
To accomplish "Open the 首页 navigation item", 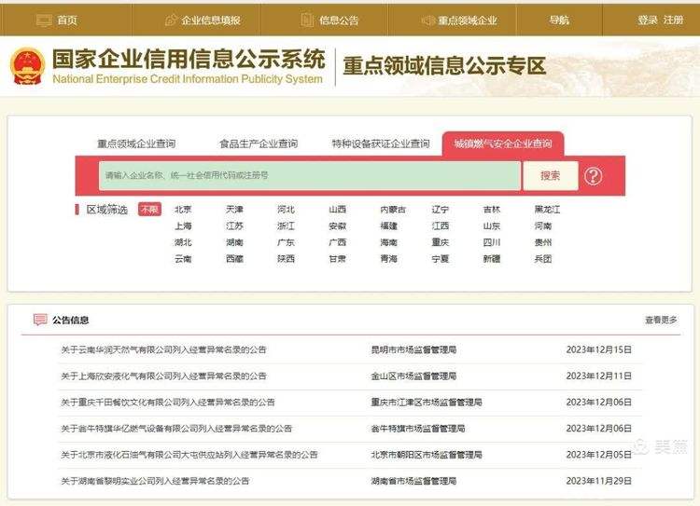I will click(67, 21).
